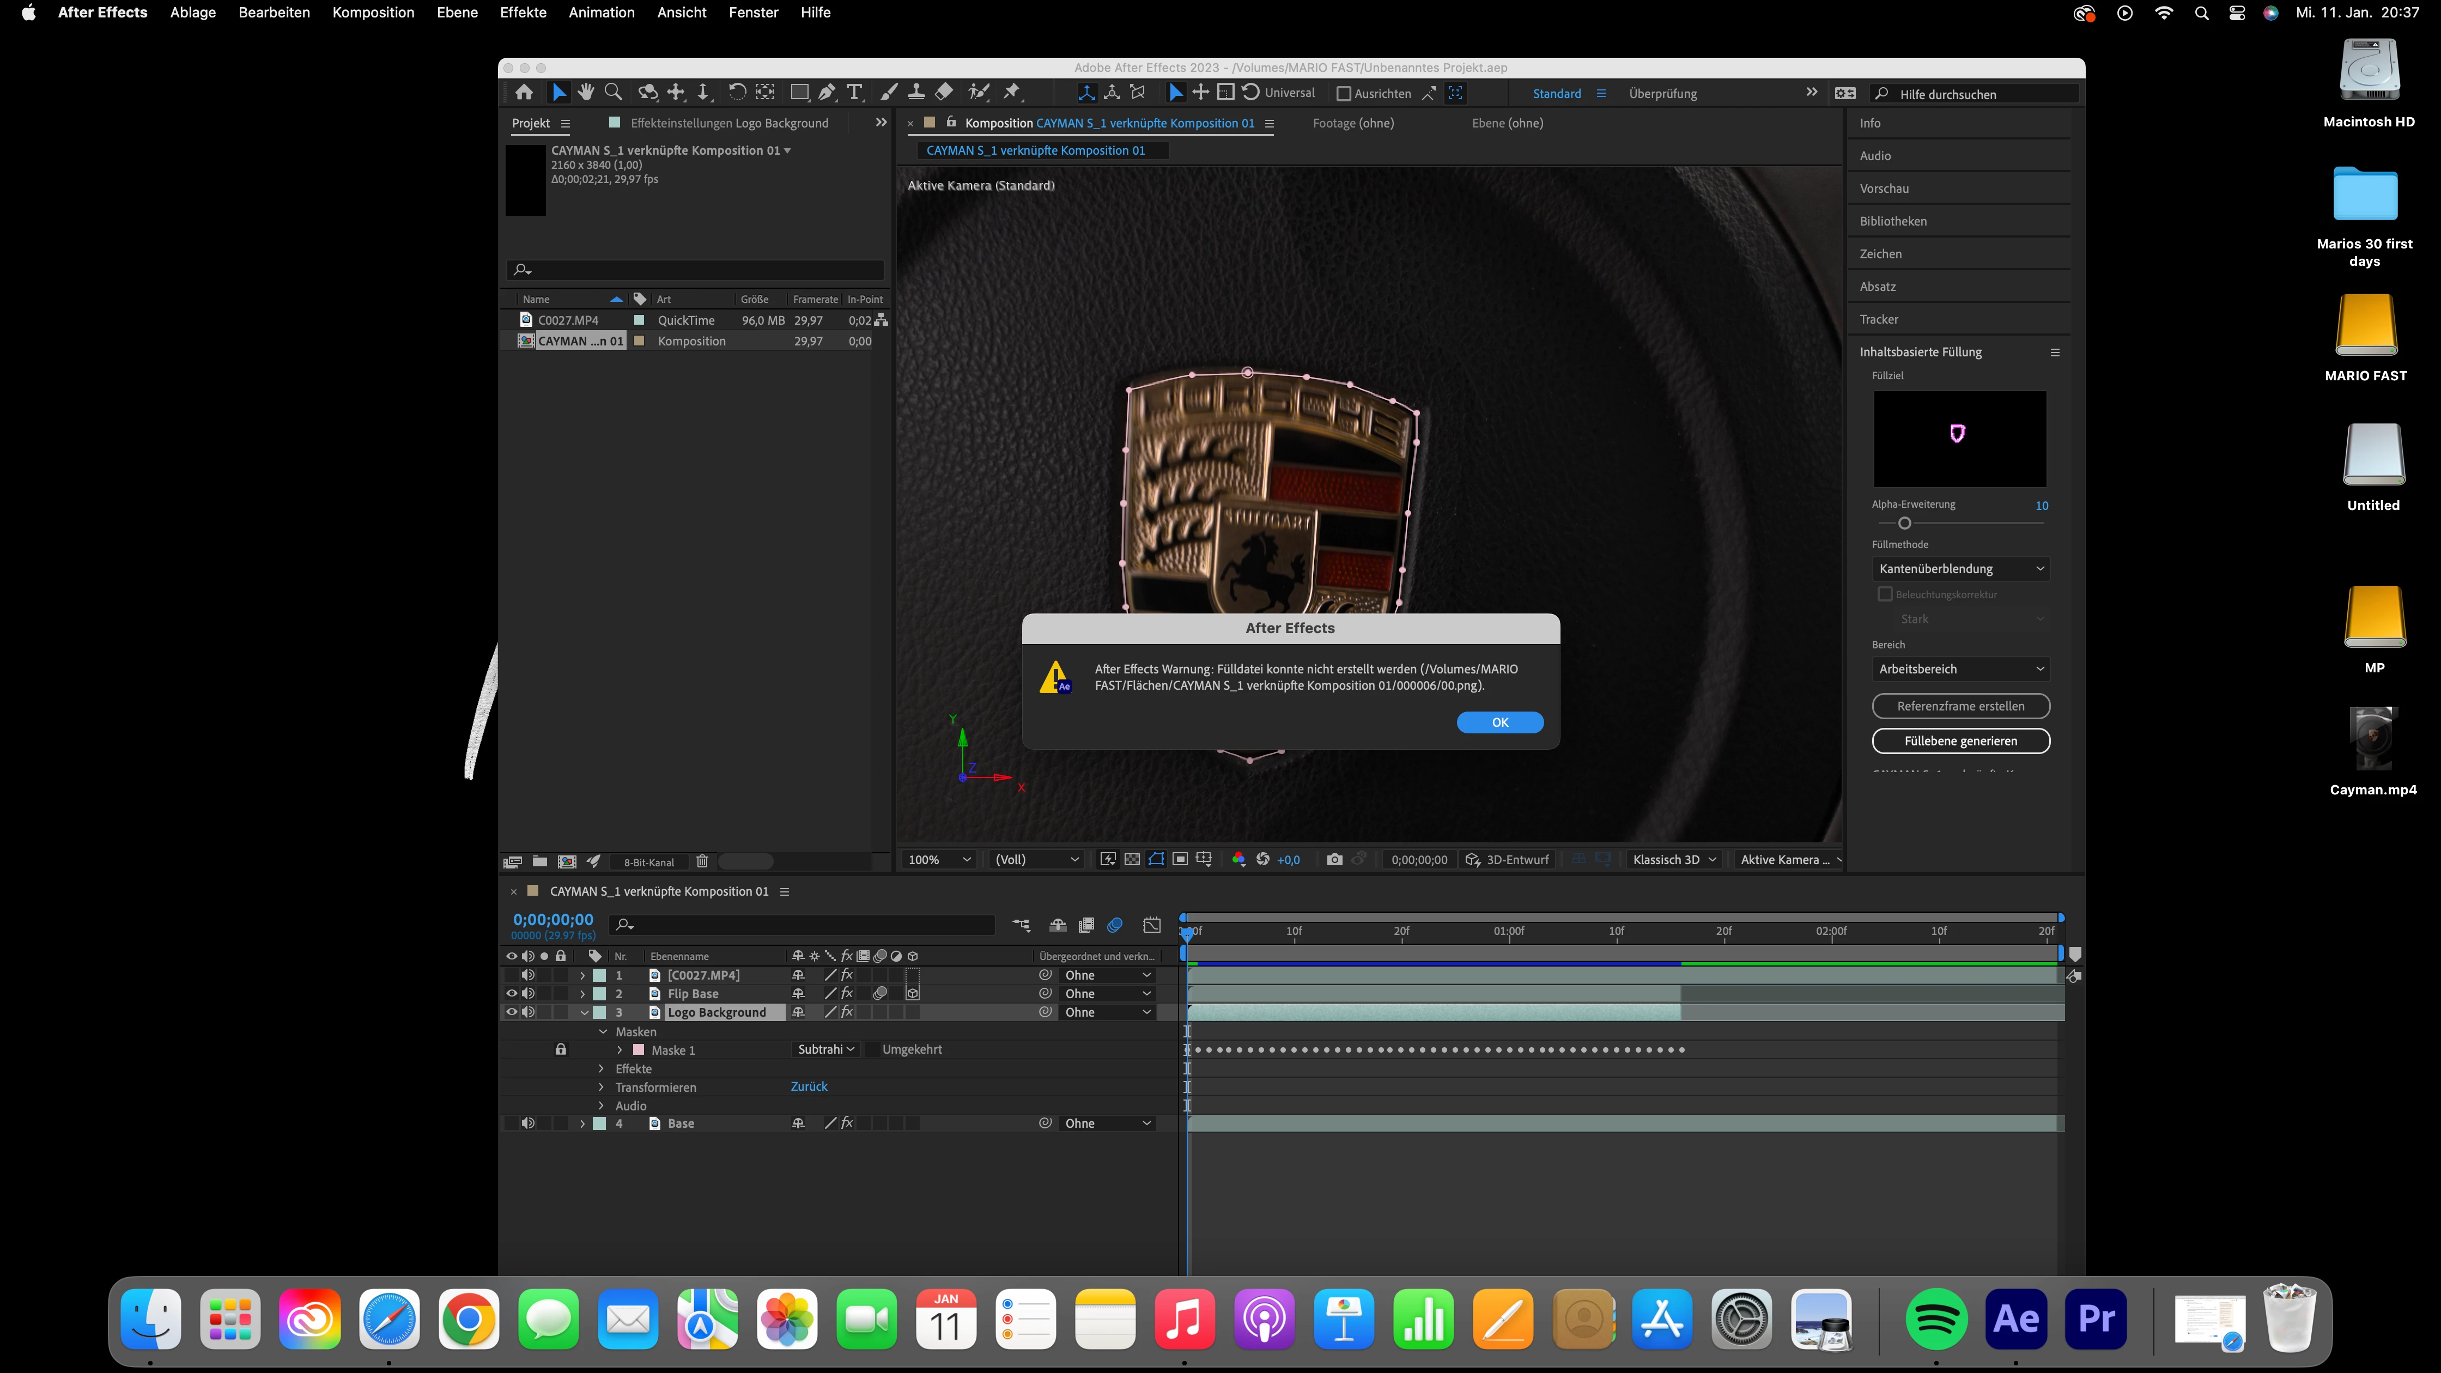Adjust the Alpha-Erweiterung slider handle
The height and width of the screenshot is (1373, 2441).
(1904, 523)
